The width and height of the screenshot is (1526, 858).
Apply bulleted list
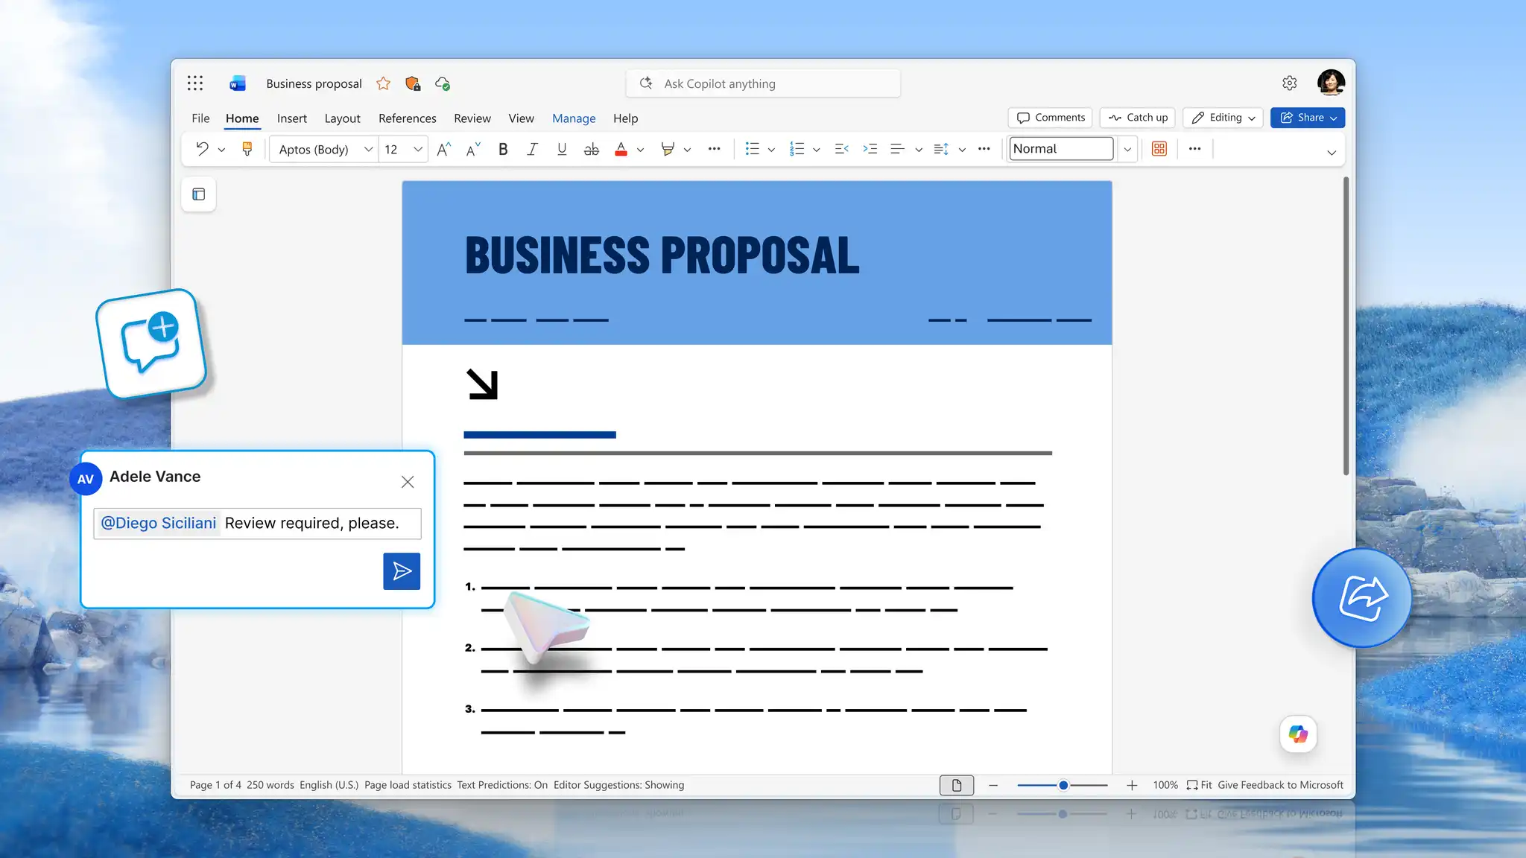753,149
